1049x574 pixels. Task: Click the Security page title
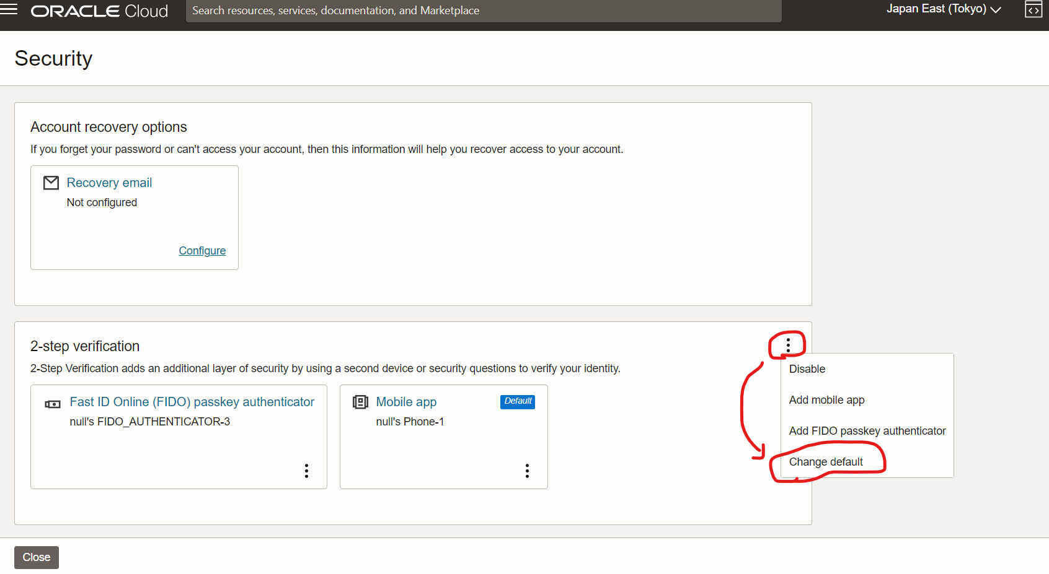point(53,58)
